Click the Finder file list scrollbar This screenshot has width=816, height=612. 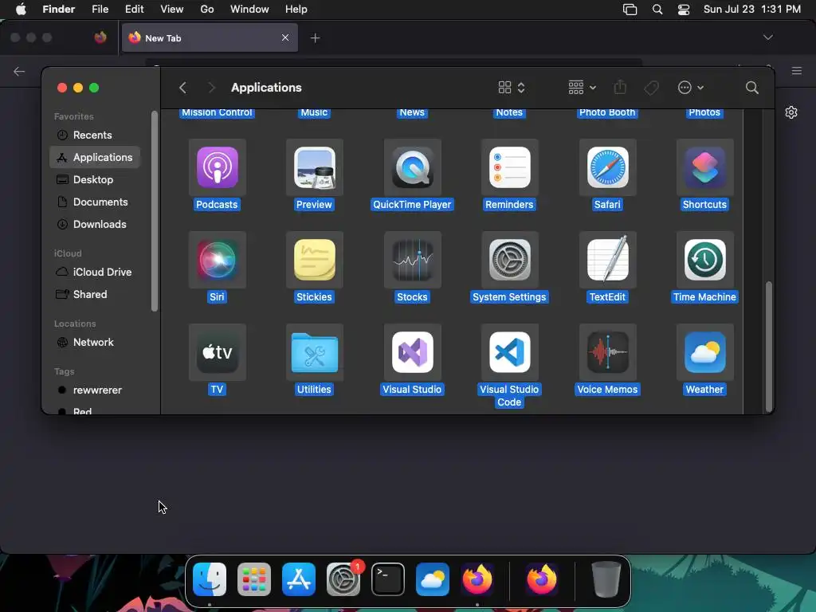pyautogui.click(x=769, y=347)
